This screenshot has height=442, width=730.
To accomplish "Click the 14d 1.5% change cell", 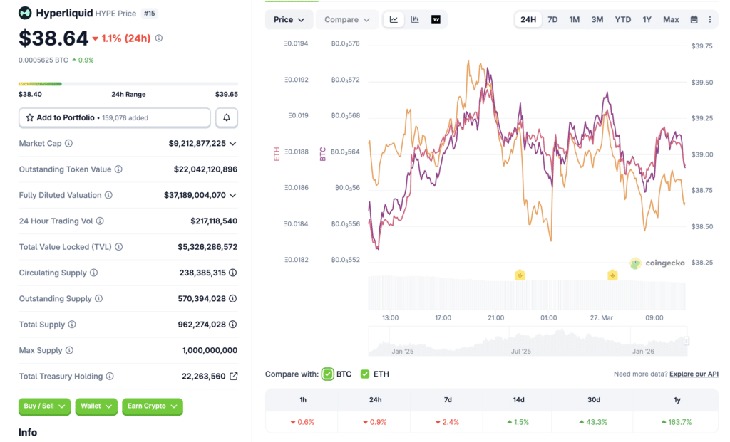I will click(518, 422).
